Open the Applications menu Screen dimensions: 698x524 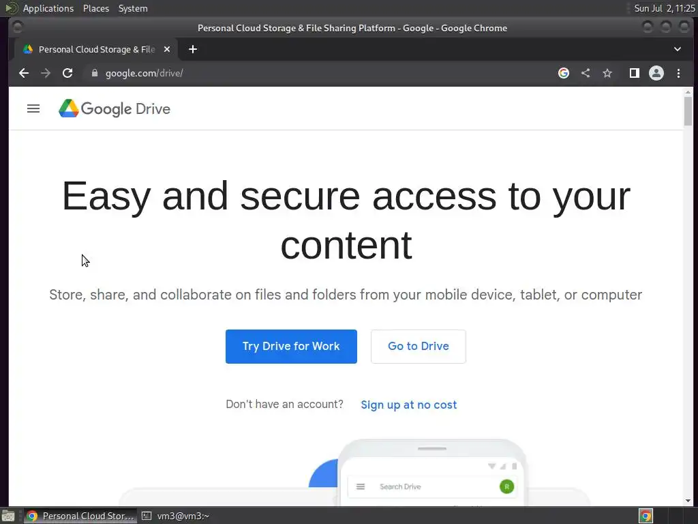click(48, 8)
